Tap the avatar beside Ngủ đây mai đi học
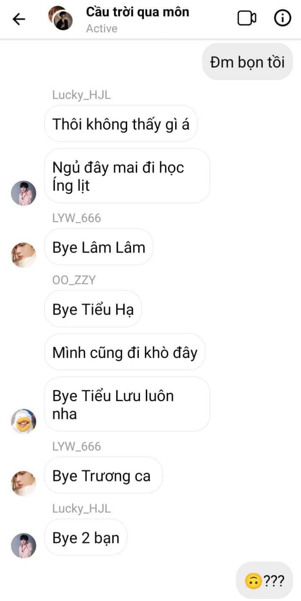The width and height of the screenshot is (301, 601). pyautogui.click(x=23, y=193)
